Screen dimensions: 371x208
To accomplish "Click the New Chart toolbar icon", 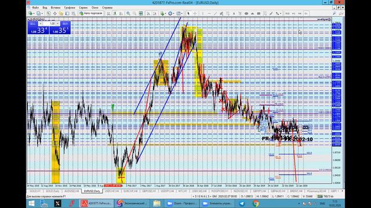I will pos(30,13).
